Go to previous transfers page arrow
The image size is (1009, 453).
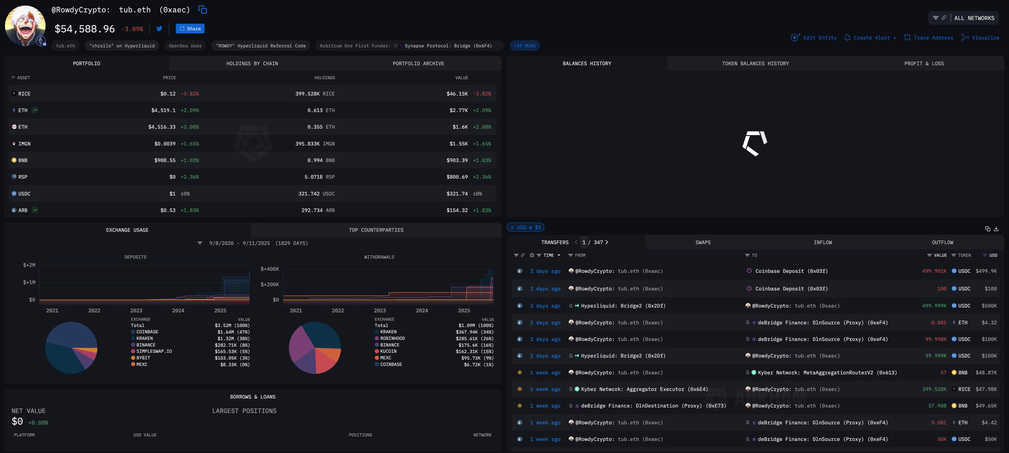pos(576,242)
